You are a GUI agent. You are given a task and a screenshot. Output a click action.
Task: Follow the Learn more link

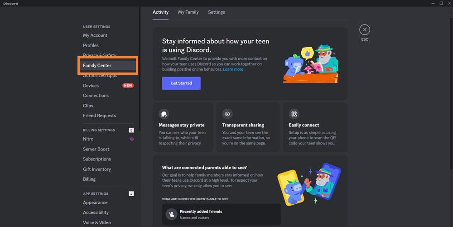[233, 69]
